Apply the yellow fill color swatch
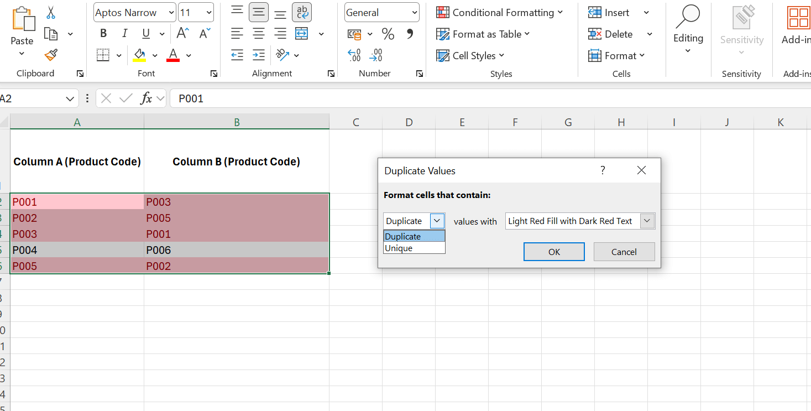 point(139,55)
